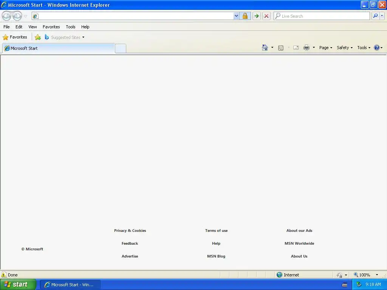Open the Favorites menu in menu bar

coord(51,27)
